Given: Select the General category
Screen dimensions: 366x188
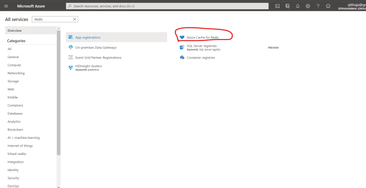Looking at the screenshot, I should click(x=13, y=57).
